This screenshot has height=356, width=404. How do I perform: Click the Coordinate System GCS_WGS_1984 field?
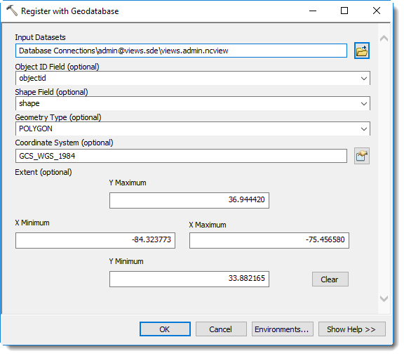point(181,156)
